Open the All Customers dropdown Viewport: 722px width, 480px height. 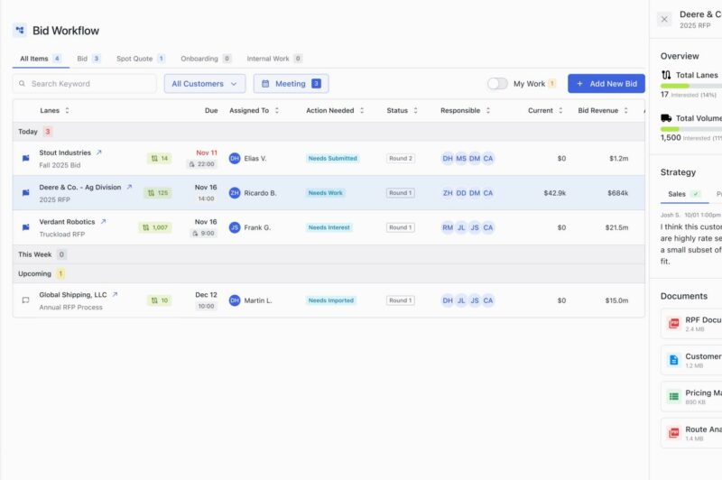pyautogui.click(x=205, y=84)
